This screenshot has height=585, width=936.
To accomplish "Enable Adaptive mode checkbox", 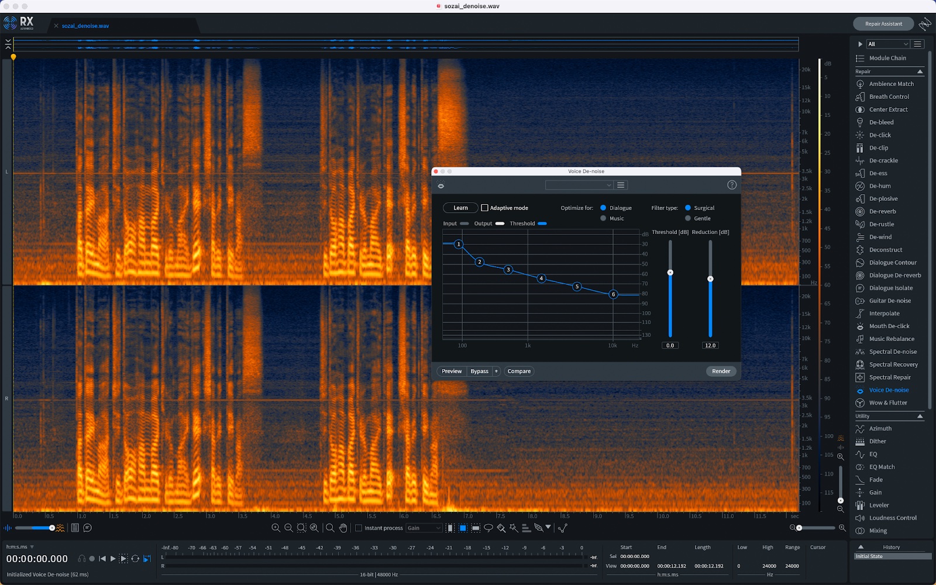I will point(484,208).
